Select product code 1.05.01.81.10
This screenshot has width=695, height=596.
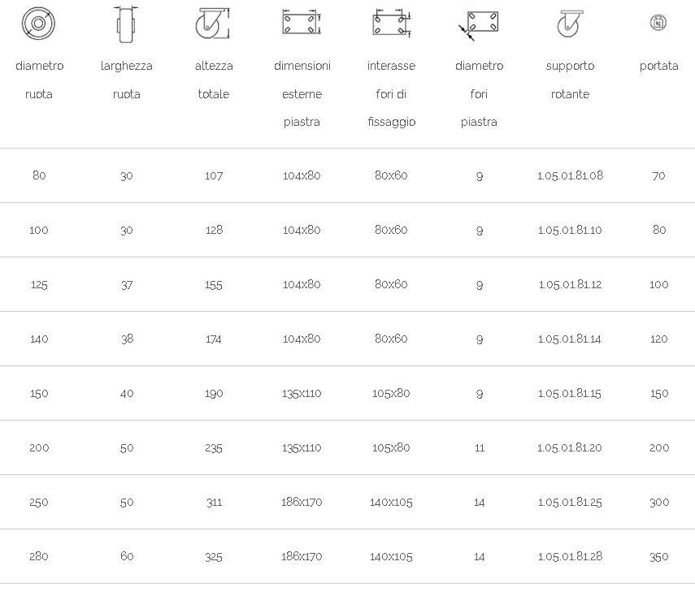coord(570,230)
